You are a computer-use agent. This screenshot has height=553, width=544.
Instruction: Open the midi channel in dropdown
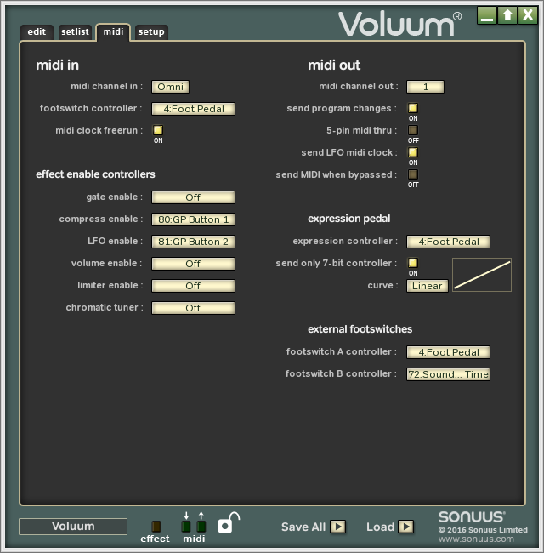tap(170, 87)
